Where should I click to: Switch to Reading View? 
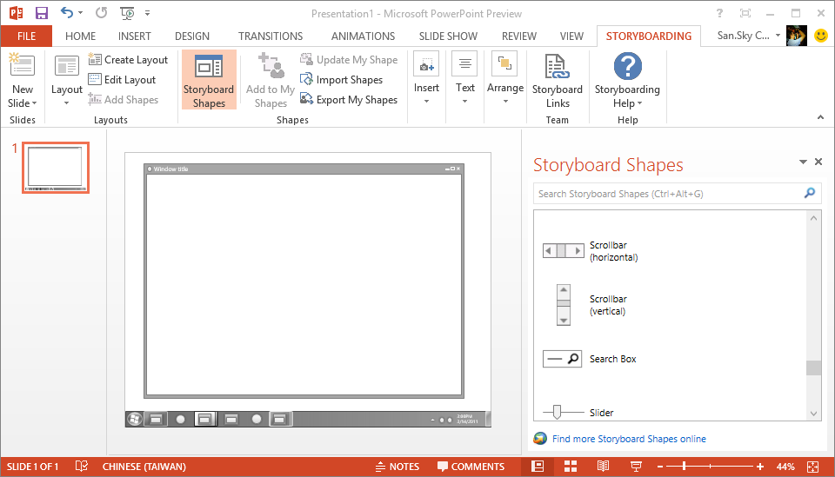pyautogui.click(x=603, y=467)
